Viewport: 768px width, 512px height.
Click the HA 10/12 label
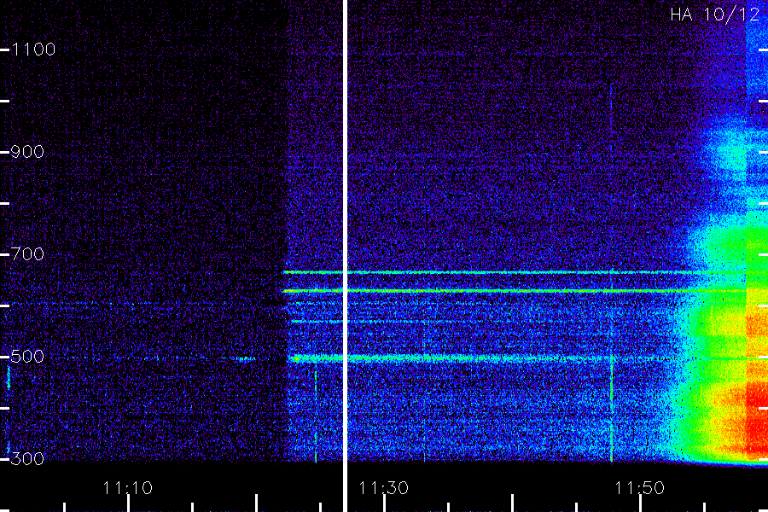coord(714,15)
